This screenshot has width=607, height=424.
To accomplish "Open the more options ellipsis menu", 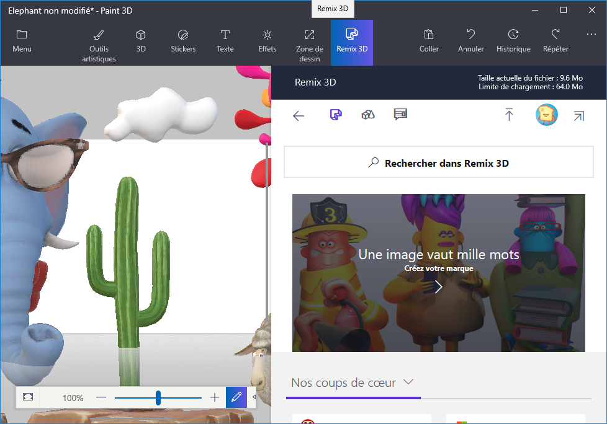I will 591,34.
